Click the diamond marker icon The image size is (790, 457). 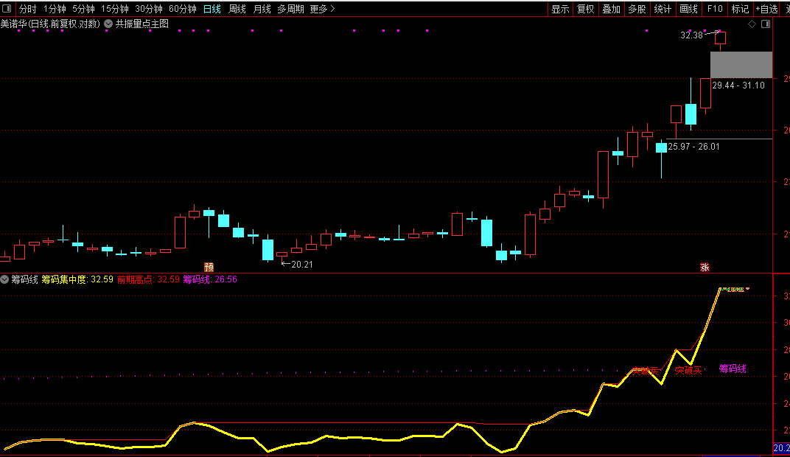tap(752, 24)
